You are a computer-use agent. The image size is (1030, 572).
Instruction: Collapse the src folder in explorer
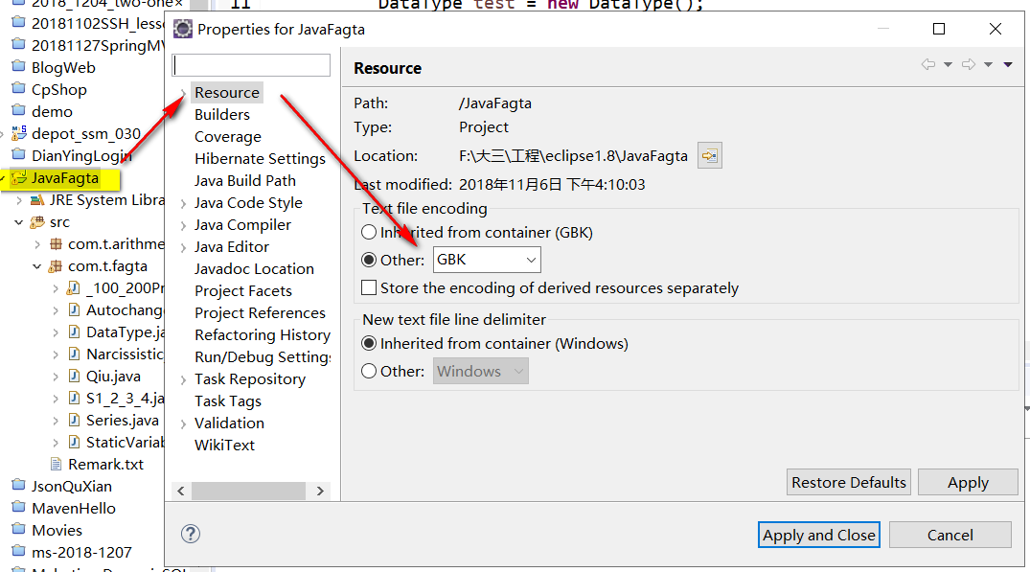pos(18,222)
